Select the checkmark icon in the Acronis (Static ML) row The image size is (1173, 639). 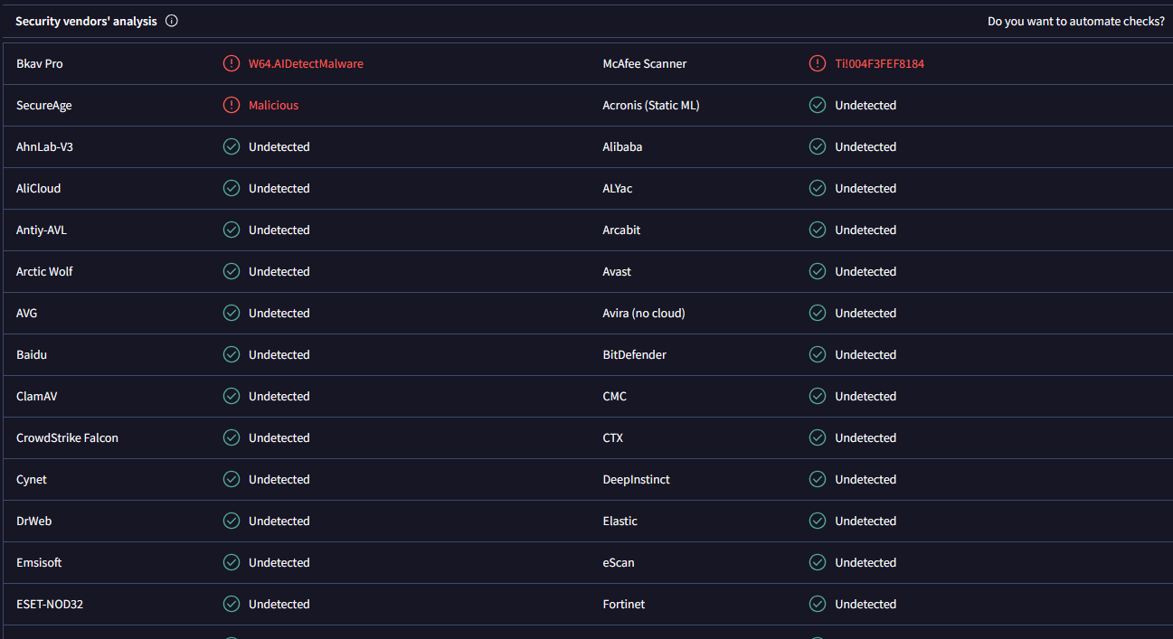tap(818, 105)
